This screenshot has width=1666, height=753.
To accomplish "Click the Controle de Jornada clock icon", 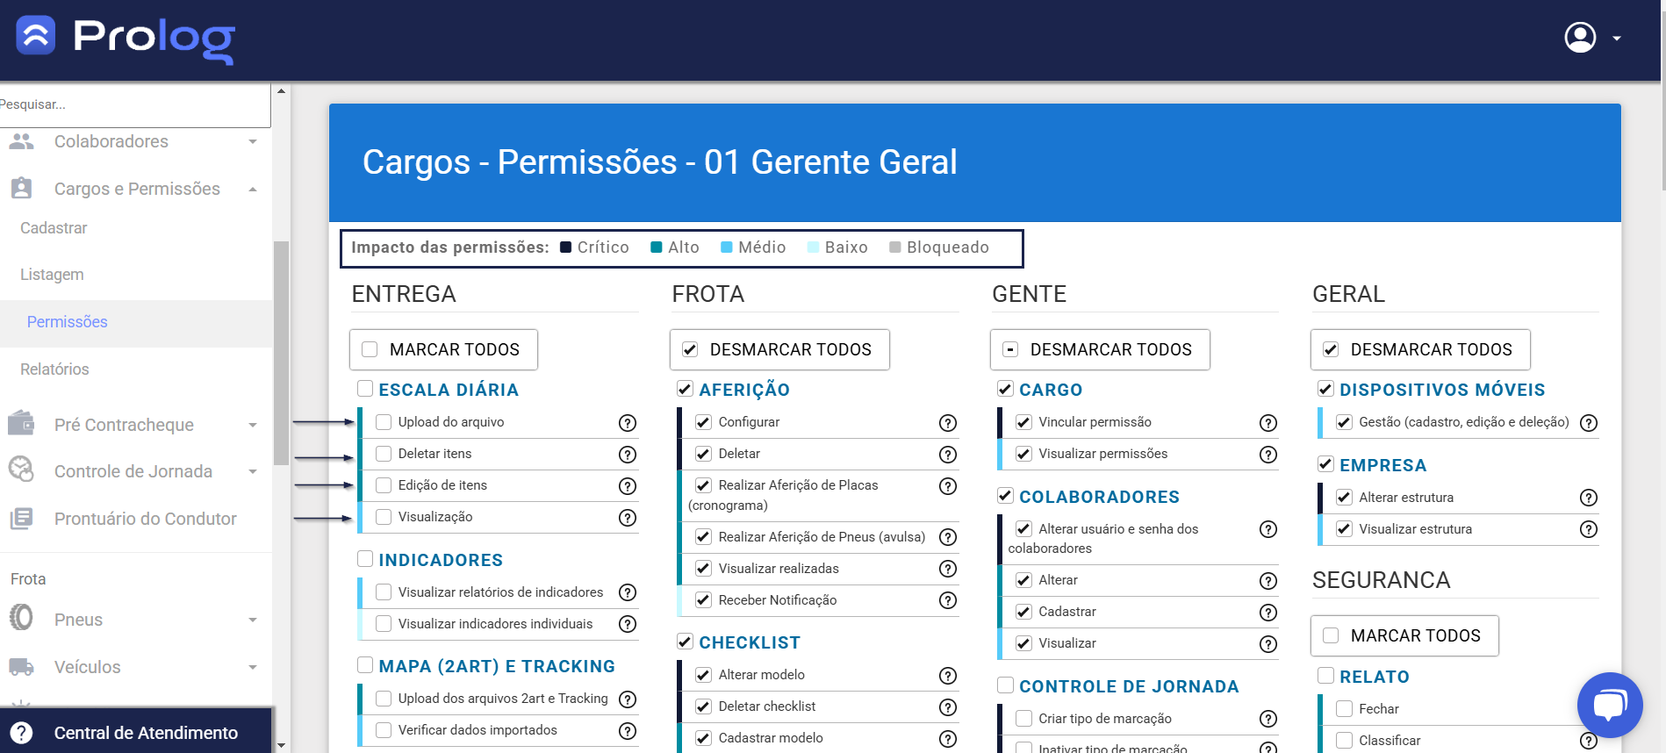I will [x=22, y=470].
